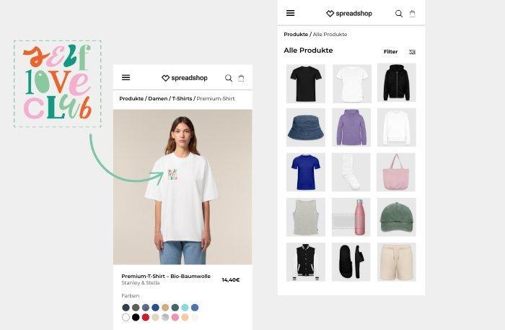This screenshot has height=330, width=505.
Task: Open hamburger menu in Alle Produkte shop
Action: [291, 13]
